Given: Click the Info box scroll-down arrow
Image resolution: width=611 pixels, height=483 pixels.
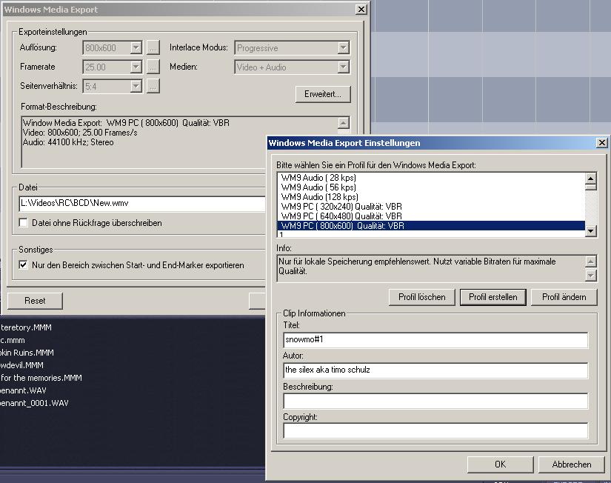Looking at the screenshot, I should pyautogui.click(x=591, y=276).
